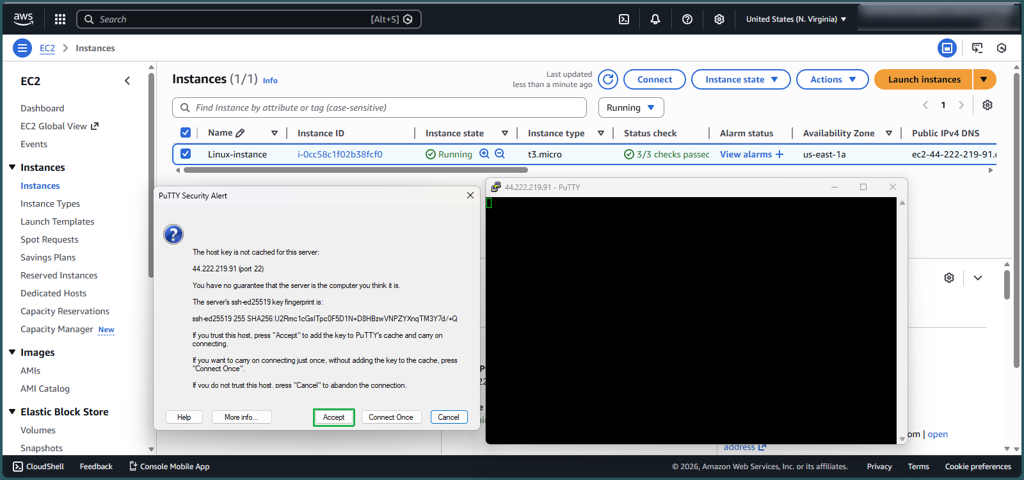Zoom out icon next to Running state
1024x480 pixels.
pos(500,154)
